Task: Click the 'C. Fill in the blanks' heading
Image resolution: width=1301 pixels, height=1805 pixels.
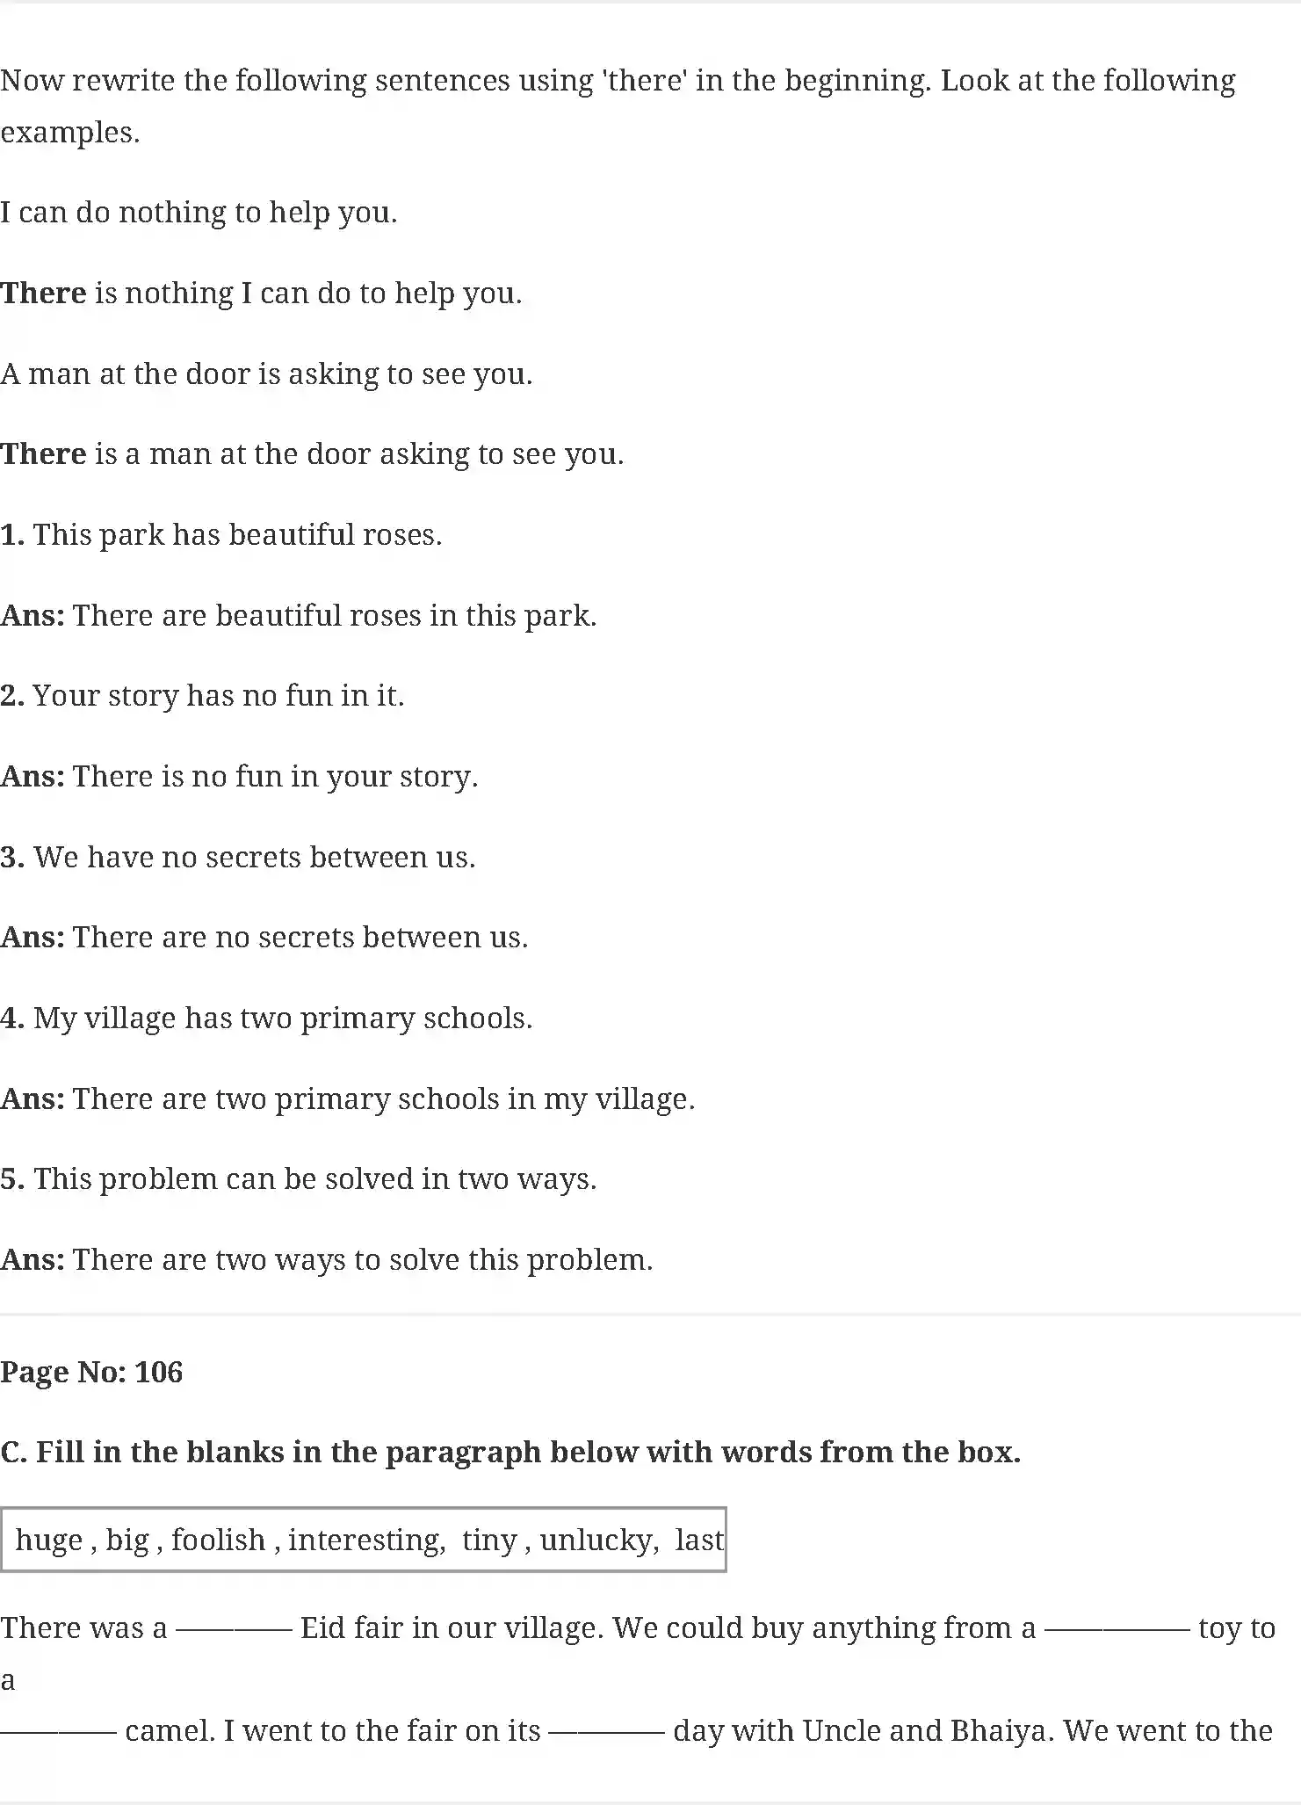Action: click(x=510, y=1452)
